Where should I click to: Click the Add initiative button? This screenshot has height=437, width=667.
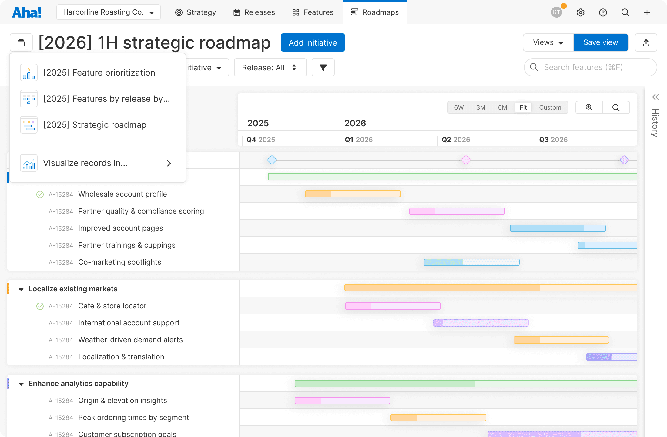click(x=313, y=42)
